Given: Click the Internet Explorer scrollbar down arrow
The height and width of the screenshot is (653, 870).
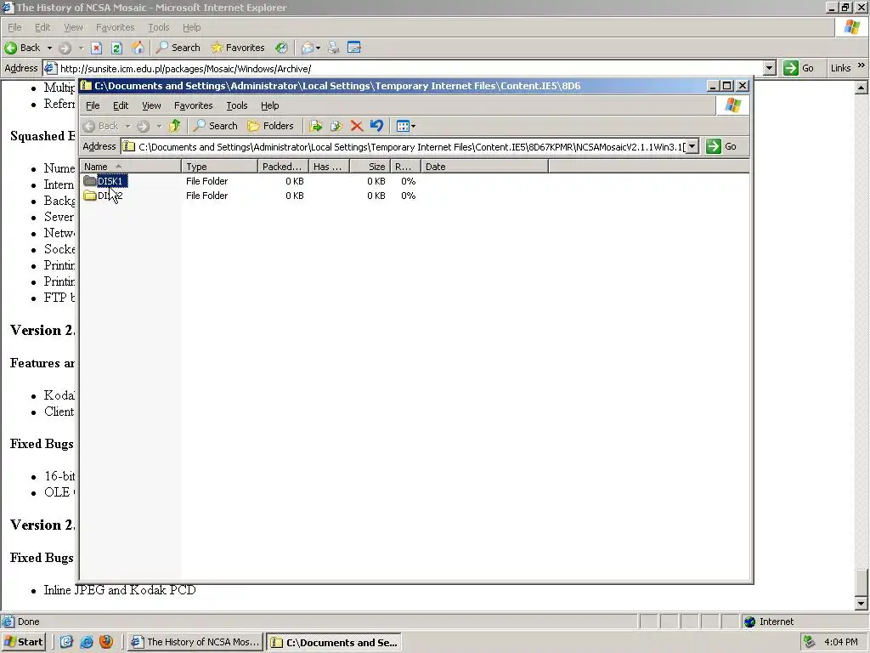Looking at the screenshot, I should pyautogui.click(x=861, y=604).
